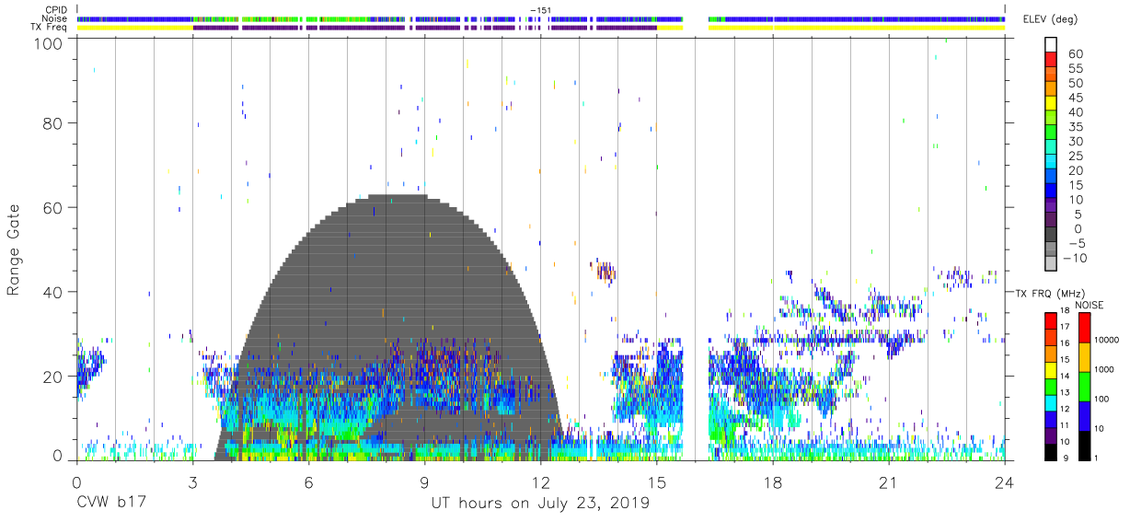Image resolution: width=1130 pixels, height=522 pixels.
Task: Select the 100 tick label on the Range Gate axis
Action: [48, 43]
